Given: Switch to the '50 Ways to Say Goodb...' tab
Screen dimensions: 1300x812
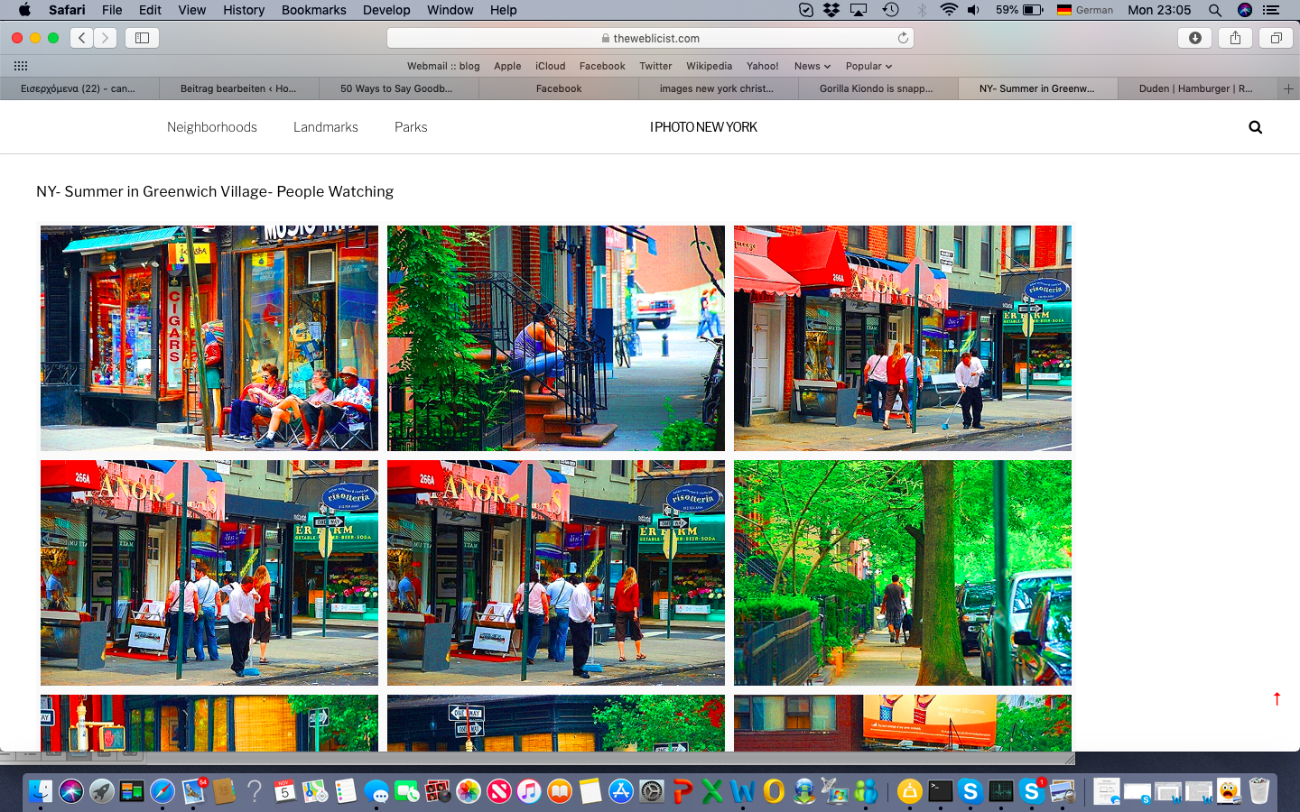Looking at the screenshot, I should (x=399, y=88).
